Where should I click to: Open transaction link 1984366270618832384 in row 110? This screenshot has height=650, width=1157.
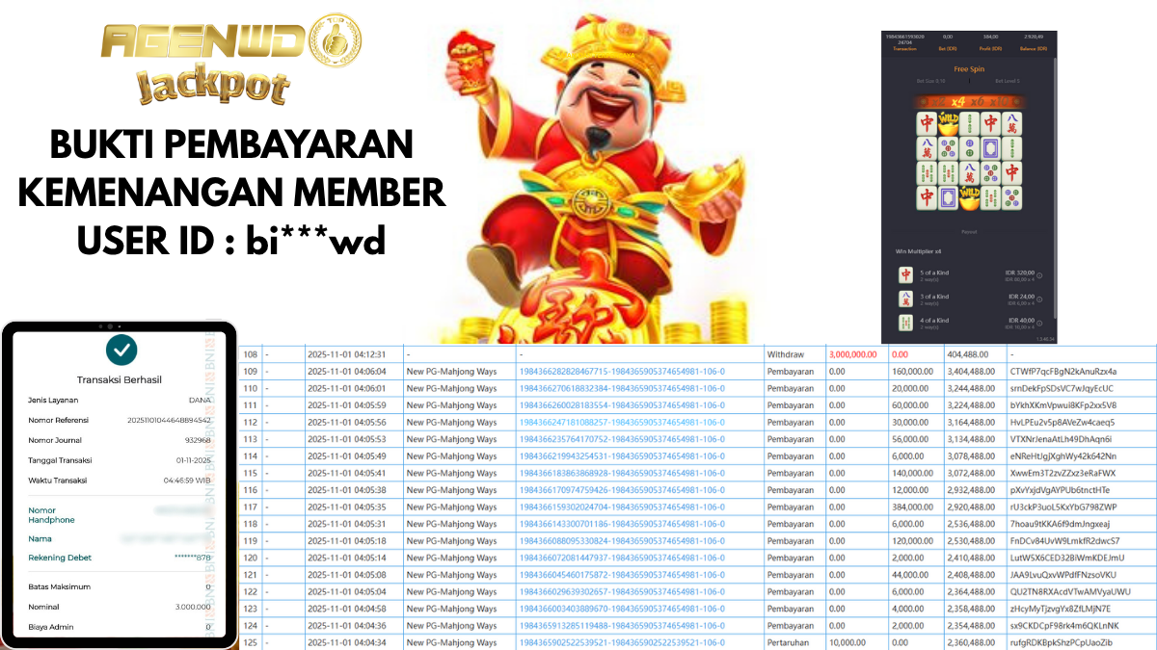tap(622, 388)
